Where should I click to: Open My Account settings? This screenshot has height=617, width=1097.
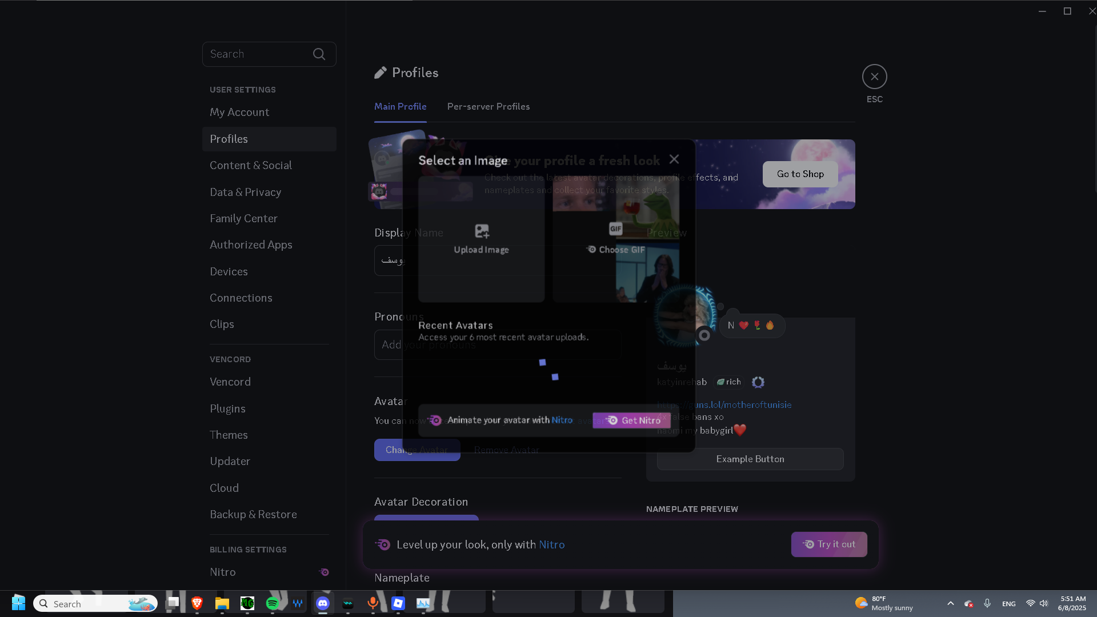269,113
